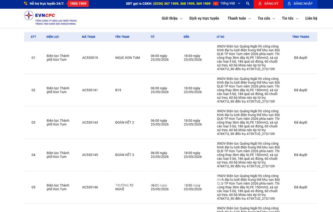
Task: Click the user icon in ĐĂNG KÝ
Action: 260,4
